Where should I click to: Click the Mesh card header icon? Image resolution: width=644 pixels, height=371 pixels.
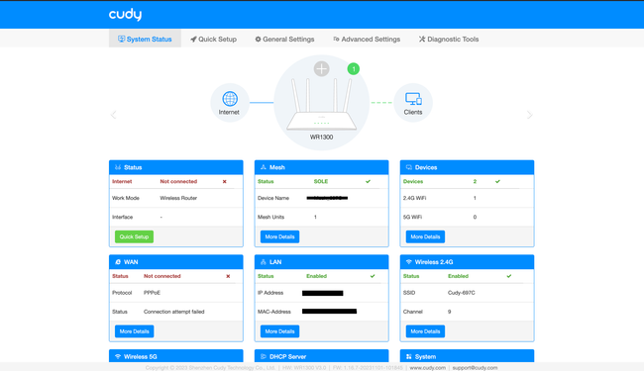click(x=264, y=167)
